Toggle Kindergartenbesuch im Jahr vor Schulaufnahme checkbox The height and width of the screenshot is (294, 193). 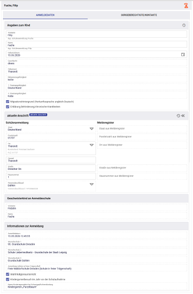(7, 279)
